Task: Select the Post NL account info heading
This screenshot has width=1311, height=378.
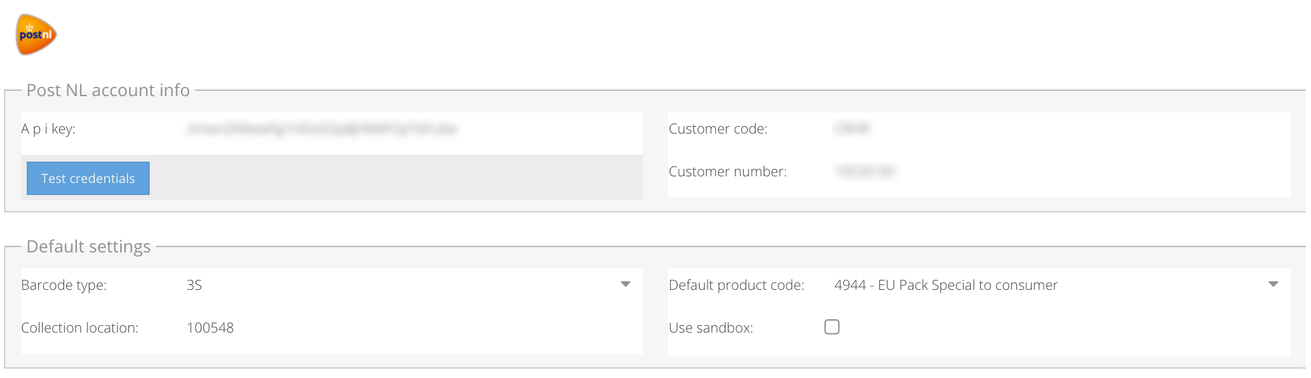Action: pos(108,90)
